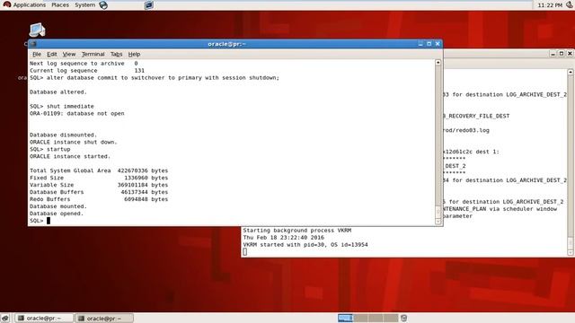Maximize the front oracle@pr terminal window
Screen dimensions: 575x323
tap(429, 44)
